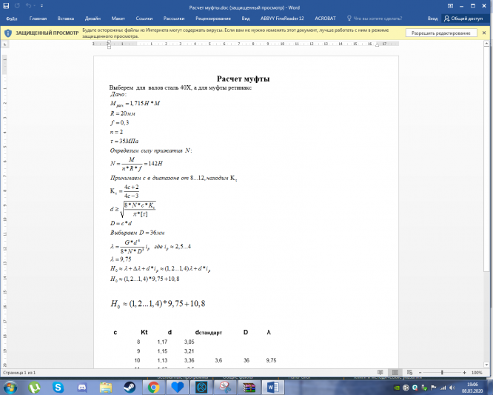Click the vertical scrollbar down arrow
Image resolution: width=493 pixels, height=395 pixels.
pos(487,365)
